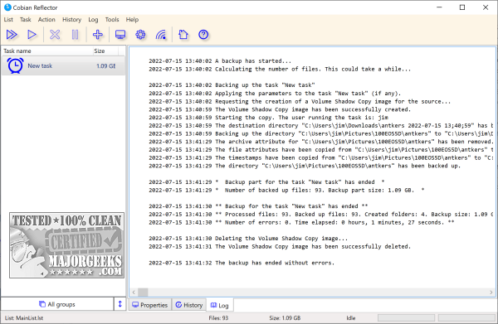Pause backup with pause bars icon
The image size is (498, 324).
[76, 35]
